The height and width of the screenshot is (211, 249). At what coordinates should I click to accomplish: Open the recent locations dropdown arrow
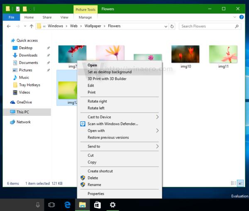25,26
